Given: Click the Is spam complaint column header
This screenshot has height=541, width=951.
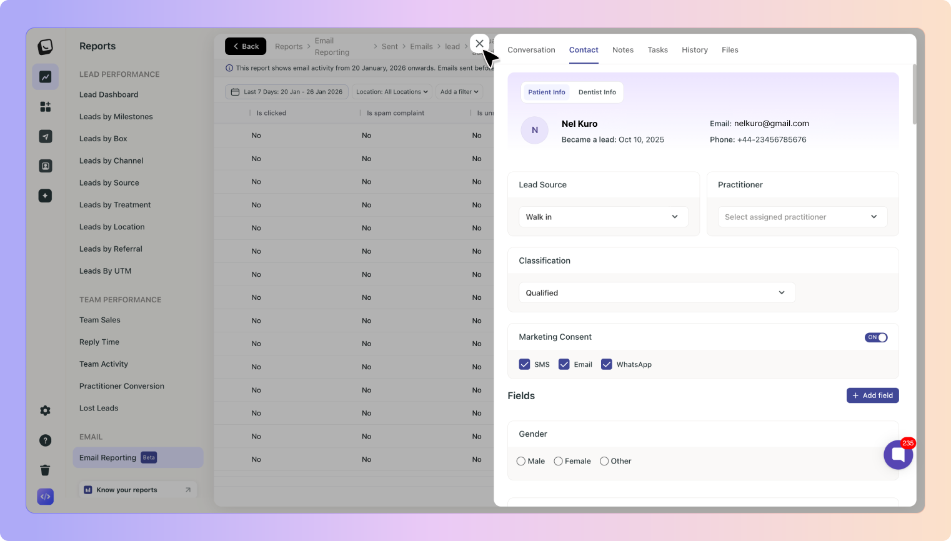Looking at the screenshot, I should click(396, 113).
